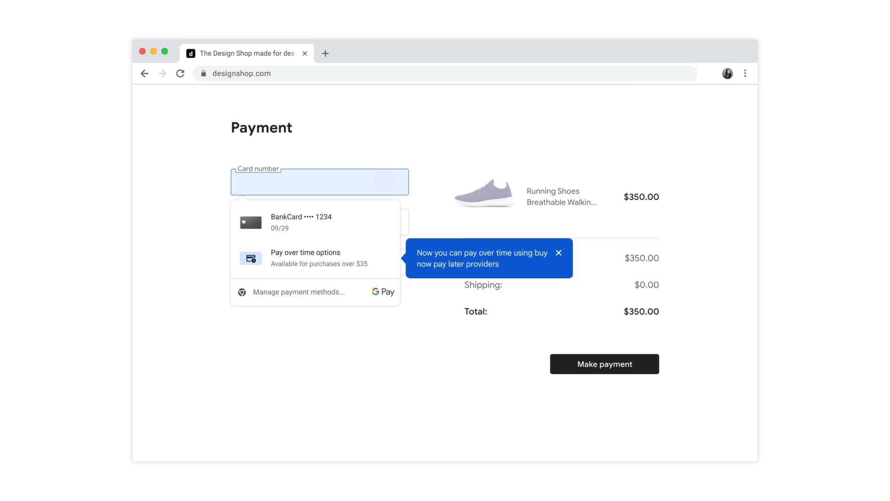Close The Design Shop browser tab
The width and height of the screenshot is (890, 501).
click(x=305, y=53)
